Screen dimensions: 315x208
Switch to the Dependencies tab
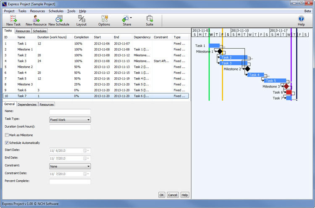pos(27,105)
